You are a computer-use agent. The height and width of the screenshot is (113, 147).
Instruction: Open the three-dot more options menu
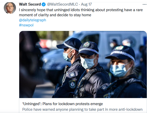tap(144, 4)
